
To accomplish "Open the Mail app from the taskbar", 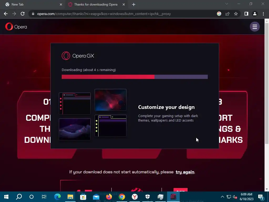I will [x=96, y=197].
